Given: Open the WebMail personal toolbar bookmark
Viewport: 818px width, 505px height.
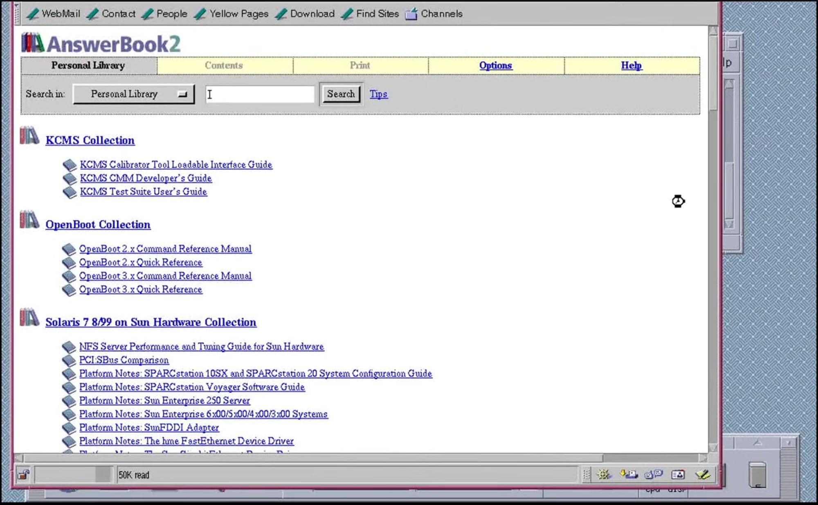Looking at the screenshot, I should (54, 14).
